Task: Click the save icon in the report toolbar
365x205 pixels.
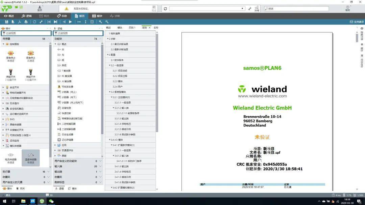Action: tap(6, 22)
